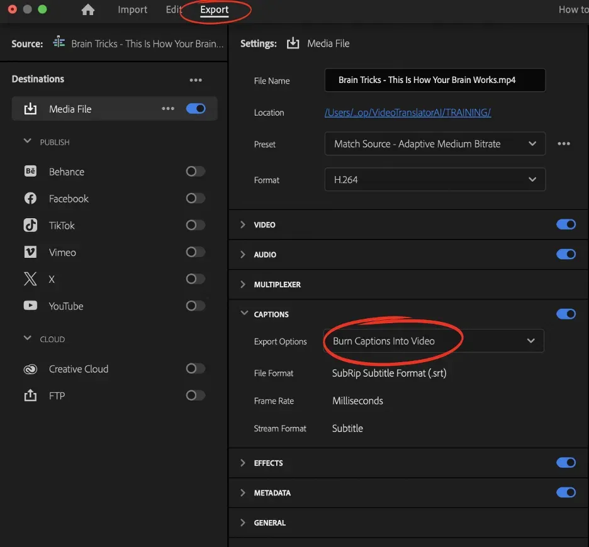Click the Settings Media File icon
The width and height of the screenshot is (589, 547).
293,43
